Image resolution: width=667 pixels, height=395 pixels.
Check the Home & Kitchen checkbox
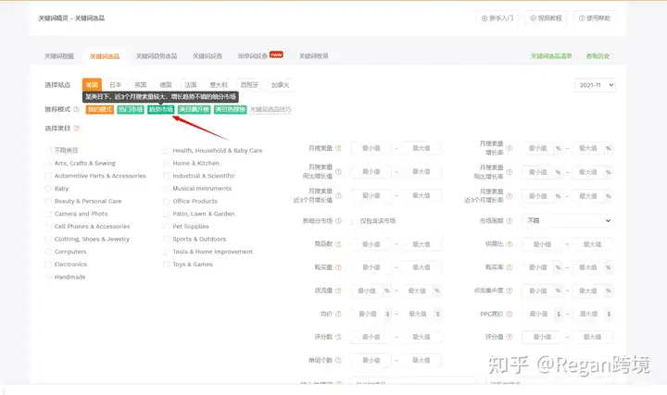click(167, 163)
